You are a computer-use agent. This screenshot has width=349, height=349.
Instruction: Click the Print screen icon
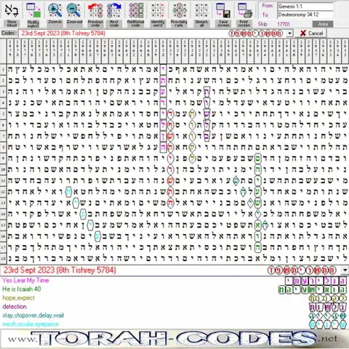(244, 11)
